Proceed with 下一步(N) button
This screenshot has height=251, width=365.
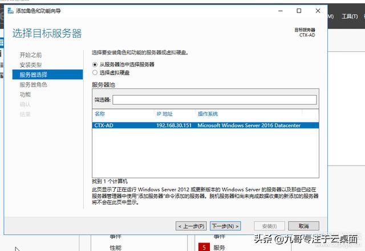(225, 226)
